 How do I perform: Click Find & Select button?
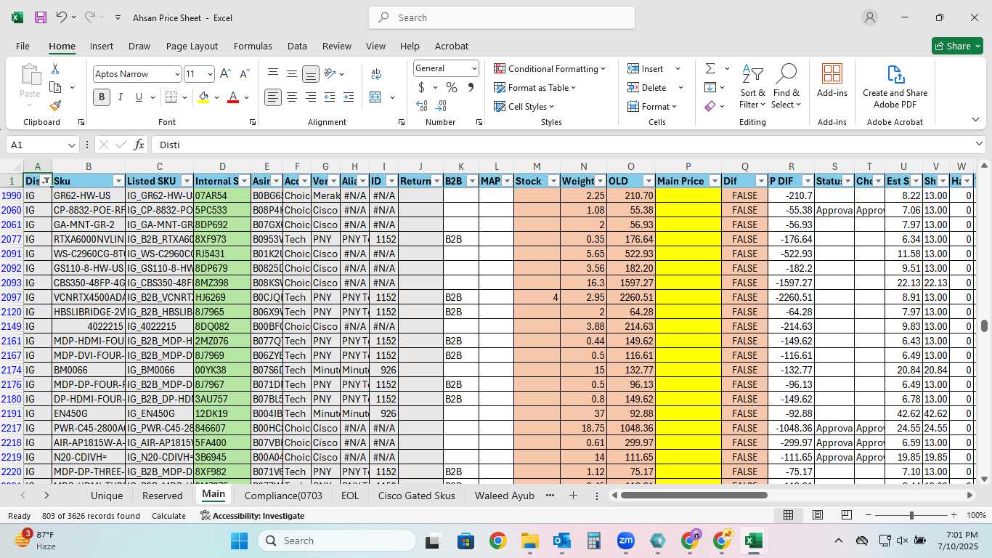click(786, 86)
